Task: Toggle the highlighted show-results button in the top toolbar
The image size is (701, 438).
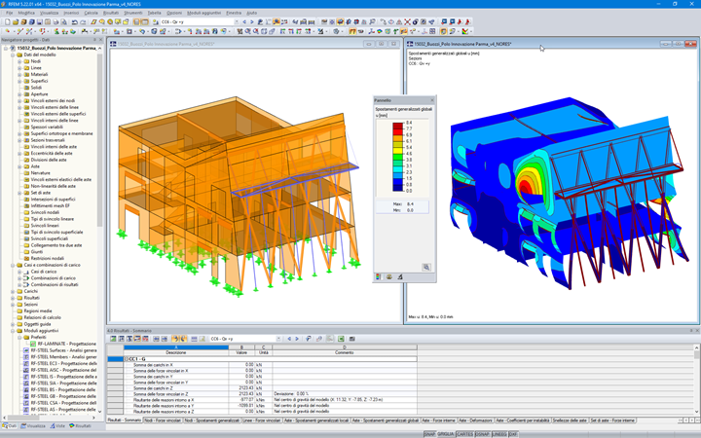Action: pos(277,21)
